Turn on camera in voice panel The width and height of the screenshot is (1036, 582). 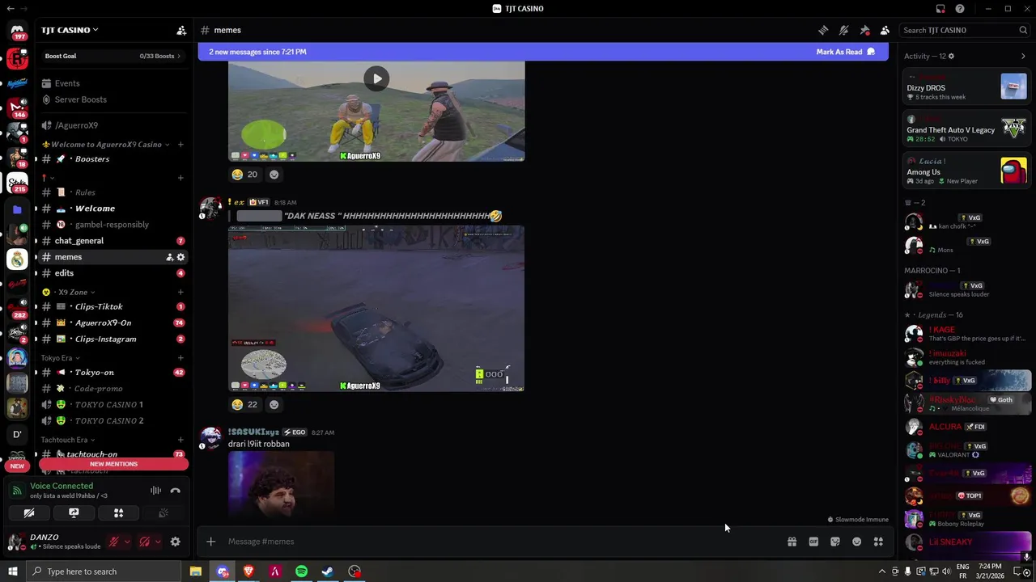(29, 512)
